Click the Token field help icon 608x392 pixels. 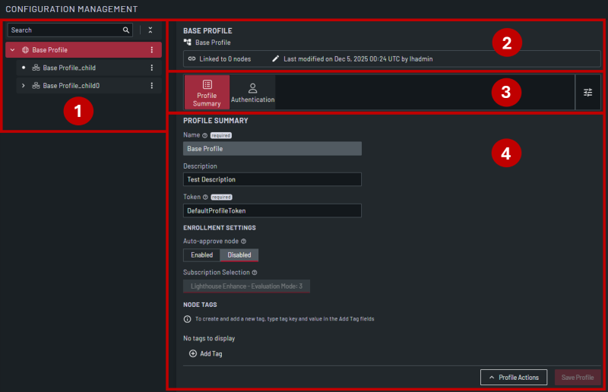click(x=206, y=197)
